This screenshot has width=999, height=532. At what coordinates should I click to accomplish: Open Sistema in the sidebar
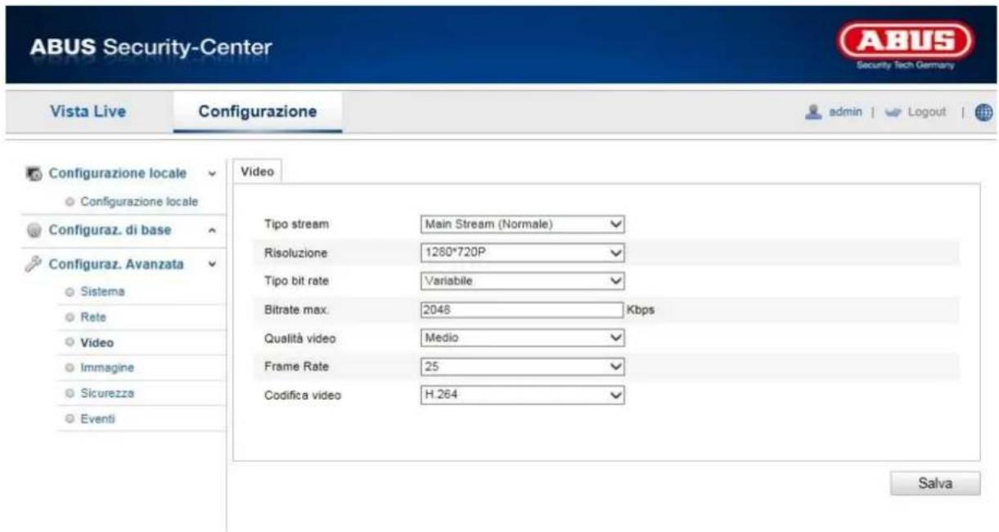pos(102,292)
